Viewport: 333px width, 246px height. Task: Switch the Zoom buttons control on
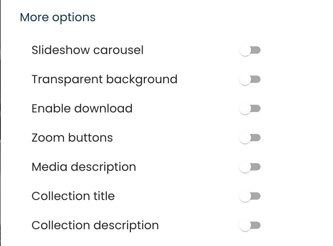coord(250,137)
